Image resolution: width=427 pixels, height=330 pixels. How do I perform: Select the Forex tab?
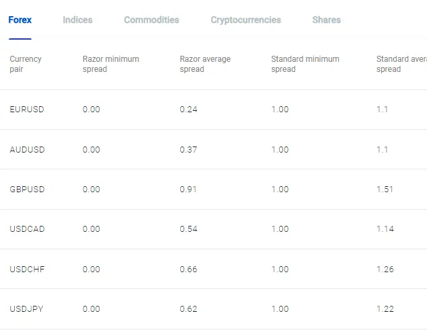pos(20,20)
